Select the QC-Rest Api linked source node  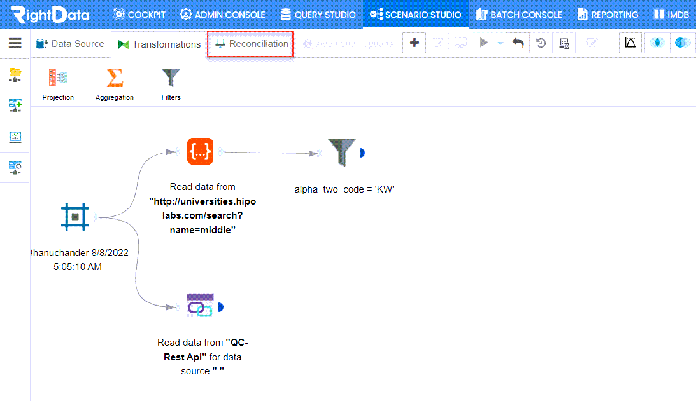pyautogui.click(x=200, y=306)
